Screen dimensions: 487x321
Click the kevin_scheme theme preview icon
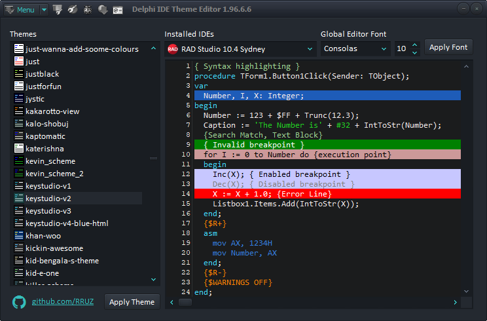[19, 160]
